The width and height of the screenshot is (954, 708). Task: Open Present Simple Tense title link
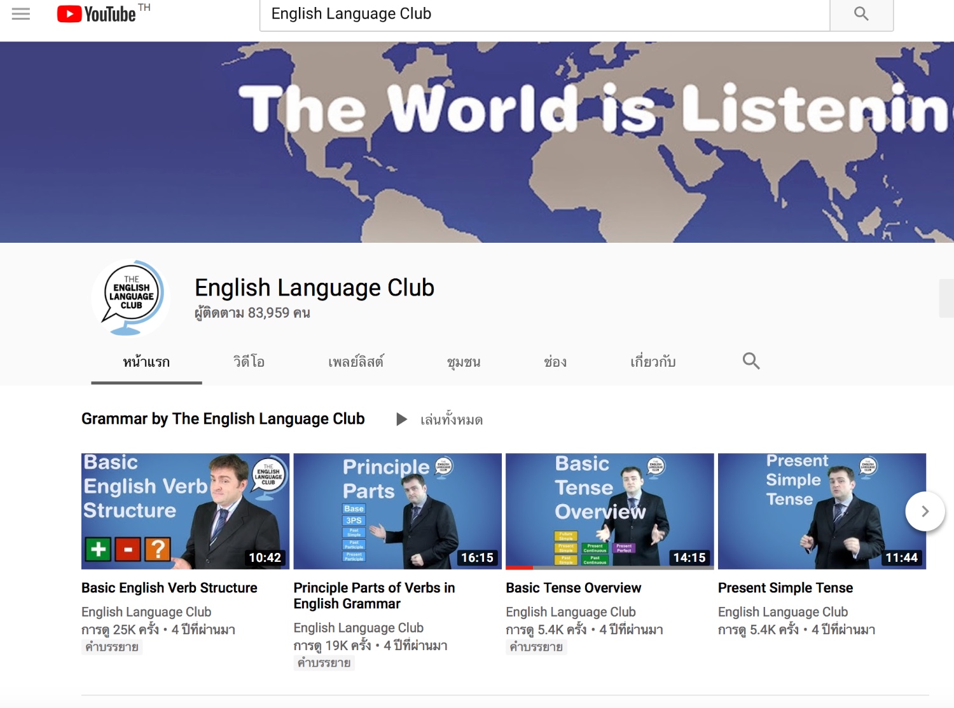click(785, 588)
